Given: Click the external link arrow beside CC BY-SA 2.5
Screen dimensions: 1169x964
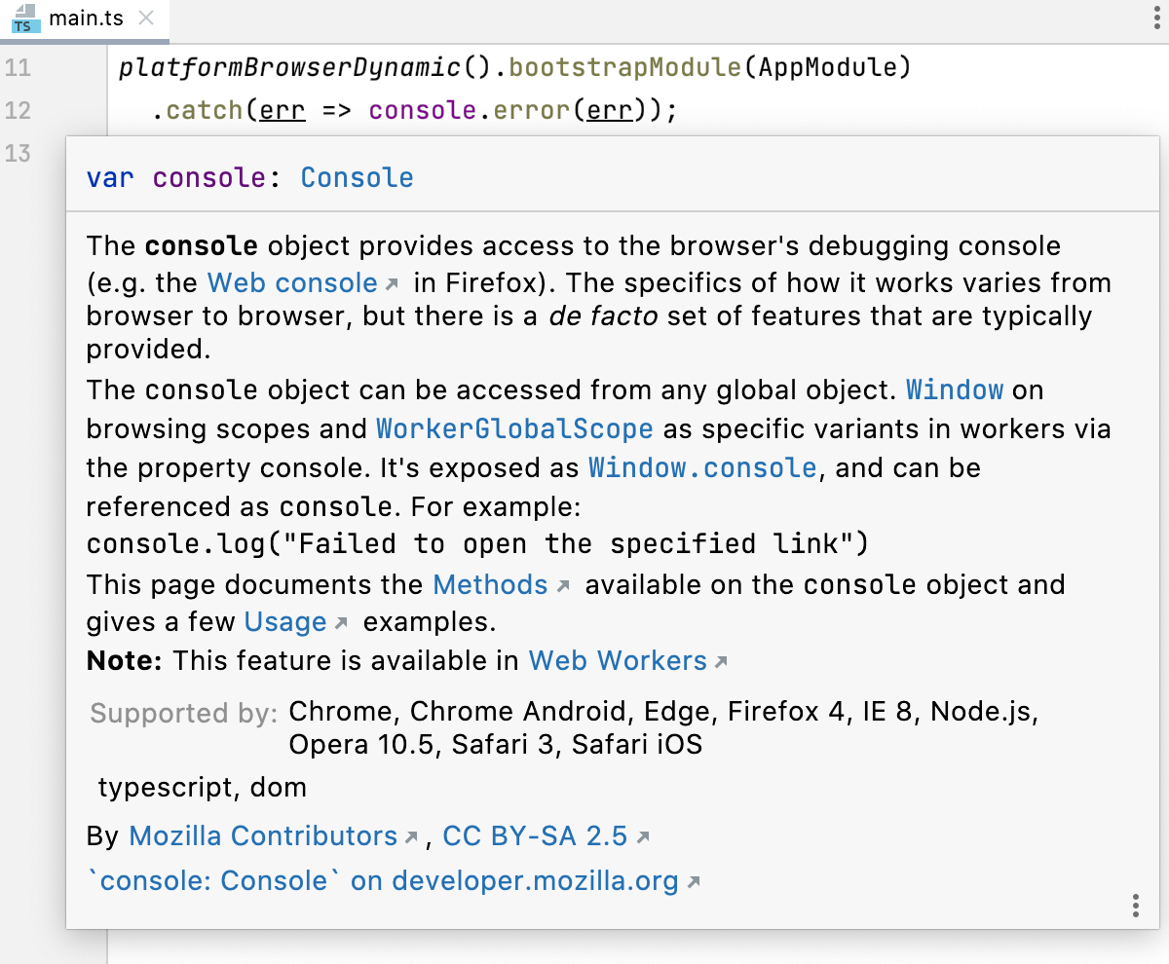Looking at the screenshot, I should [644, 834].
